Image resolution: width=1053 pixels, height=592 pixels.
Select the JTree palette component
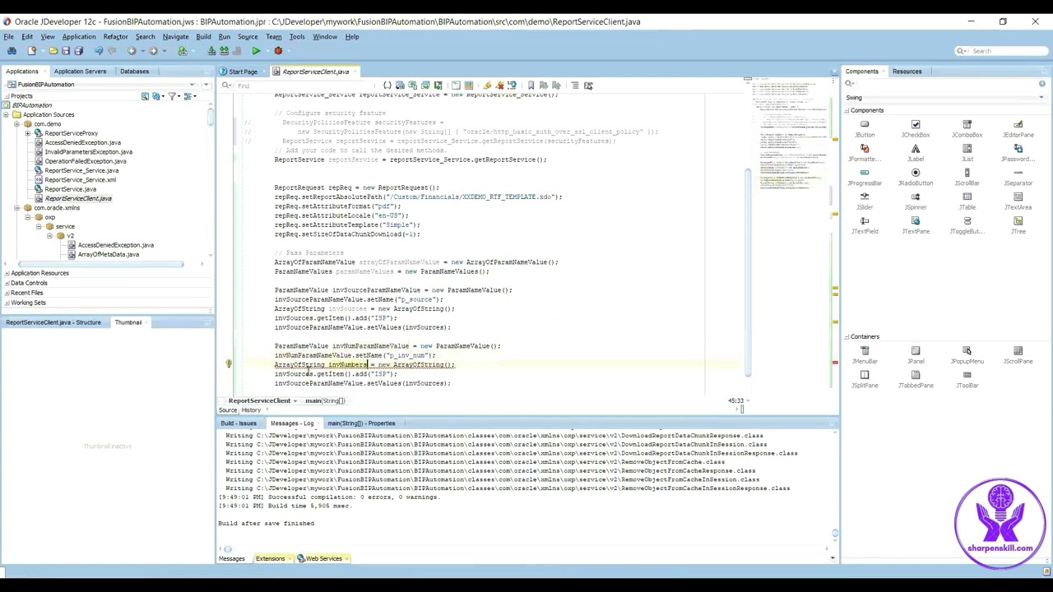click(x=1018, y=225)
